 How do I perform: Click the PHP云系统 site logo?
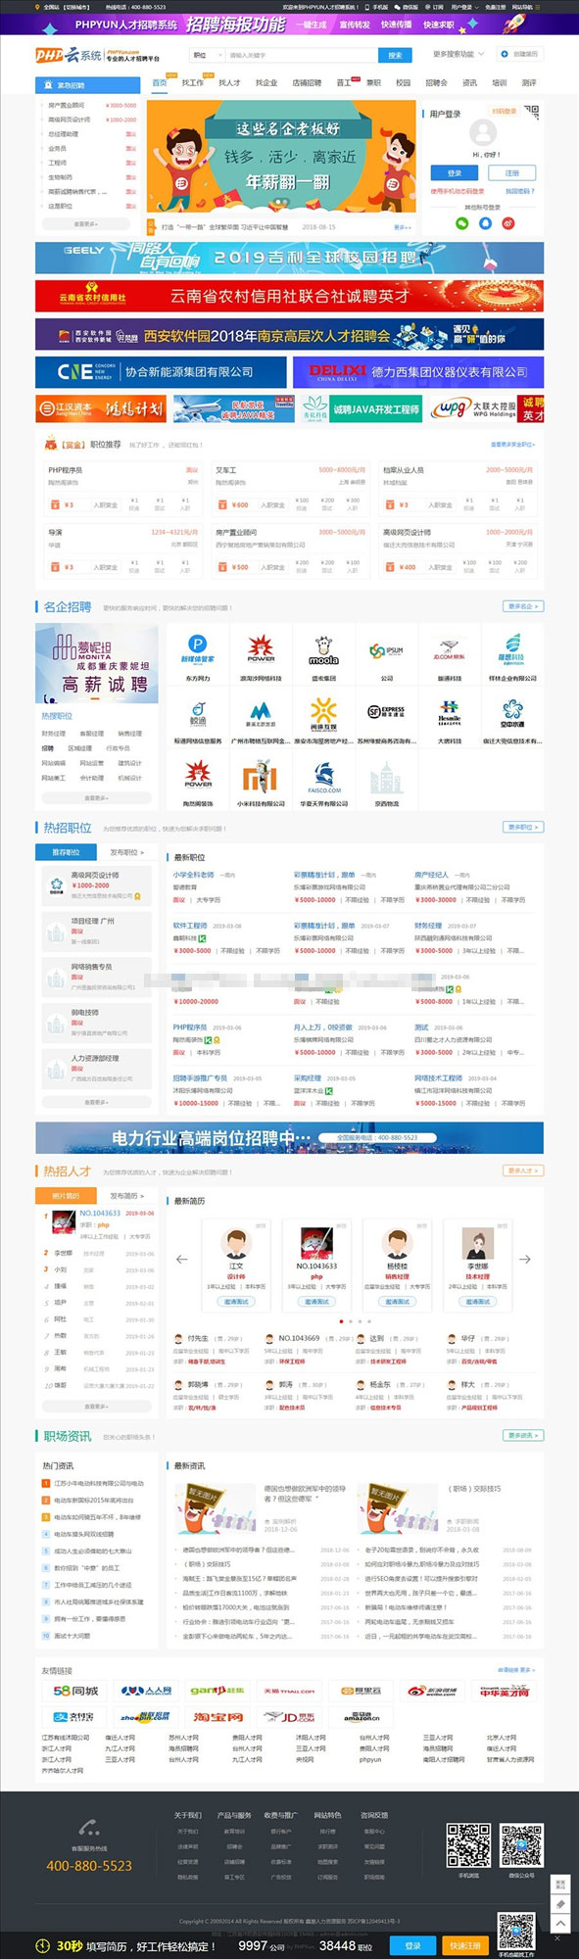(70, 56)
